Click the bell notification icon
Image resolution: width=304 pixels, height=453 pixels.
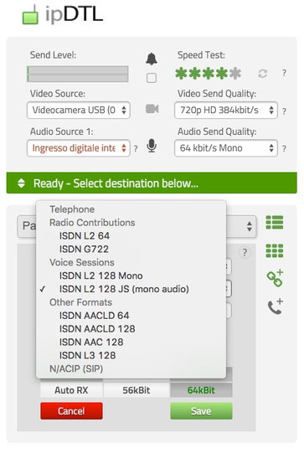(152, 59)
